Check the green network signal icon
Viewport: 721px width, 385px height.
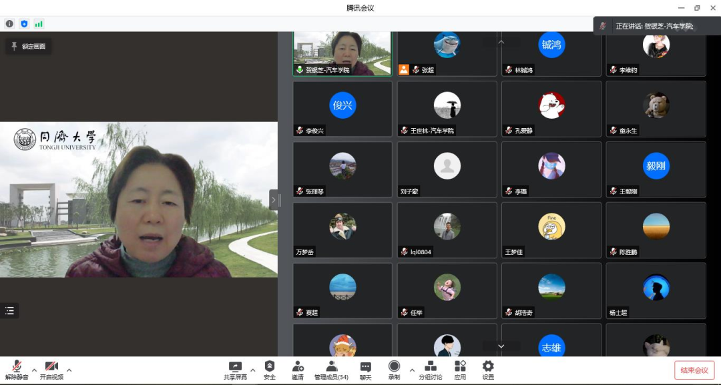coord(39,24)
